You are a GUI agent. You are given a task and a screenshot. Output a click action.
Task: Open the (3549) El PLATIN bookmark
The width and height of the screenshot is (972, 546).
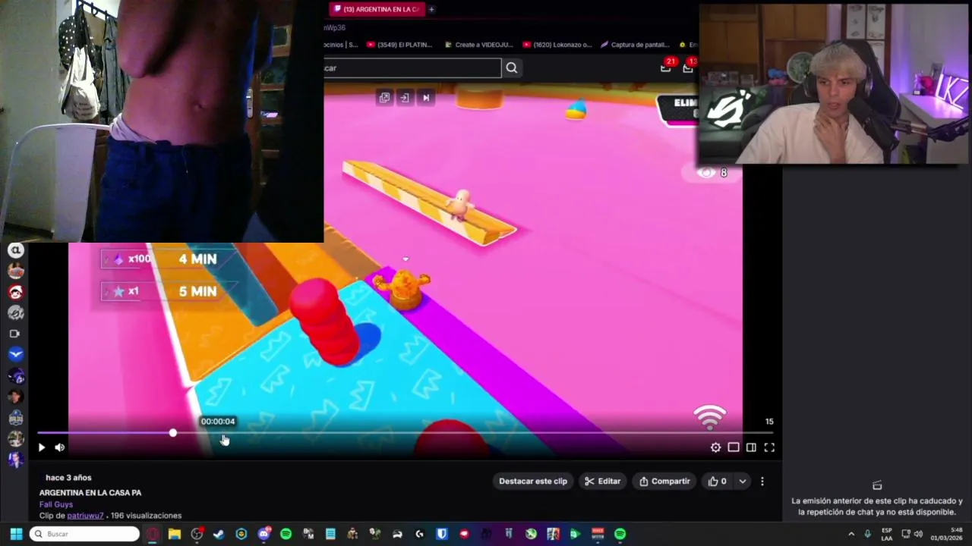[x=399, y=45]
